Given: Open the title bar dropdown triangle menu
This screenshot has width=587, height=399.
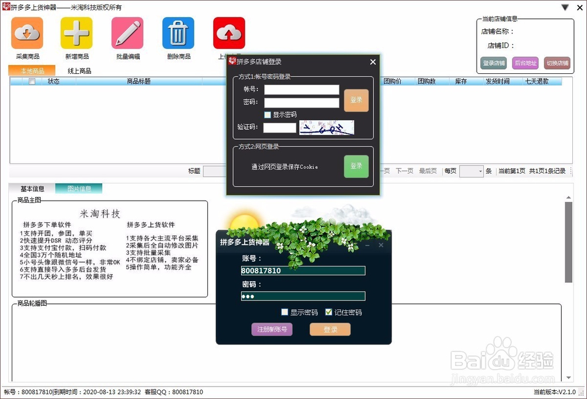Looking at the screenshot, I should click(x=565, y=7).
